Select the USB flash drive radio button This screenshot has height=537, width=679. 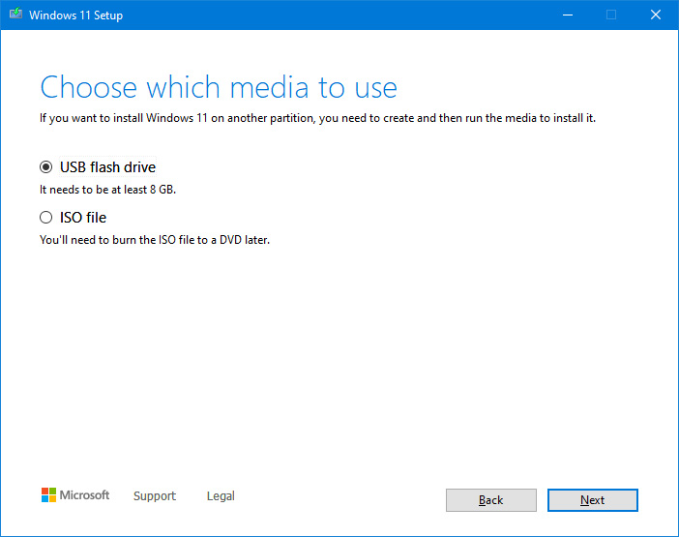pos(46,167)
